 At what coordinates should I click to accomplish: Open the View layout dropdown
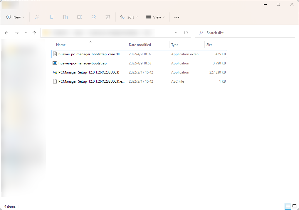point(155,17)
